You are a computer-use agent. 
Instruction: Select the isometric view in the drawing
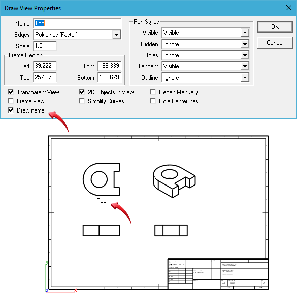point(174,181)
